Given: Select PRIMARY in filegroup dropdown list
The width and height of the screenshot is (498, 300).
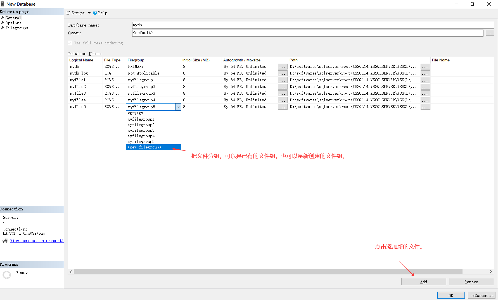Looking at the screenshot, I should click(x=153, y=114).
